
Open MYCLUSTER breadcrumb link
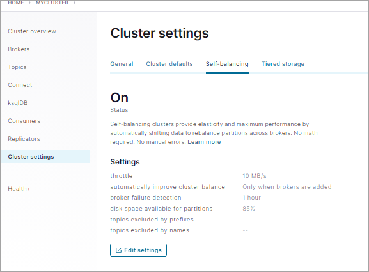[x=52, y=3]
